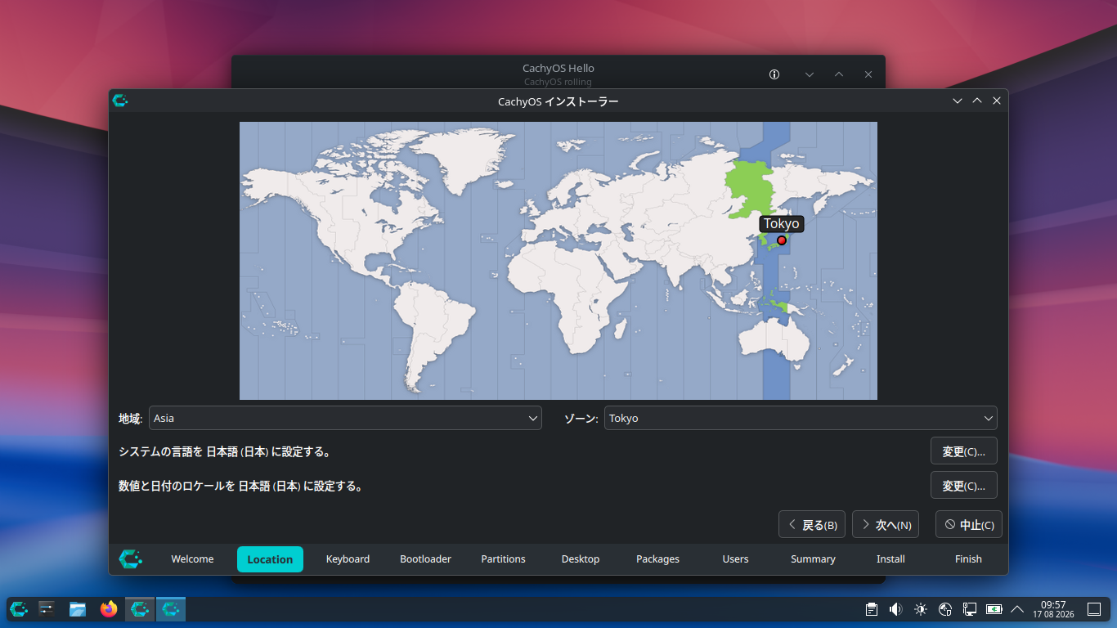
Task: Open the brightness control in system tray
Action: point(921,609)
